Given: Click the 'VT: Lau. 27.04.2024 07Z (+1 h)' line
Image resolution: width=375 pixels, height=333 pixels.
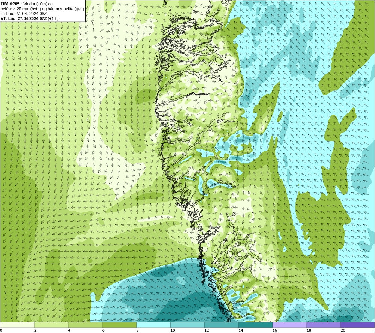Looking at the screenshot, I should pos(30,18).
